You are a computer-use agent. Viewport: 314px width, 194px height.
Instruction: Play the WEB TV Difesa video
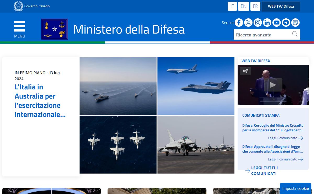[x=273, y=85]
